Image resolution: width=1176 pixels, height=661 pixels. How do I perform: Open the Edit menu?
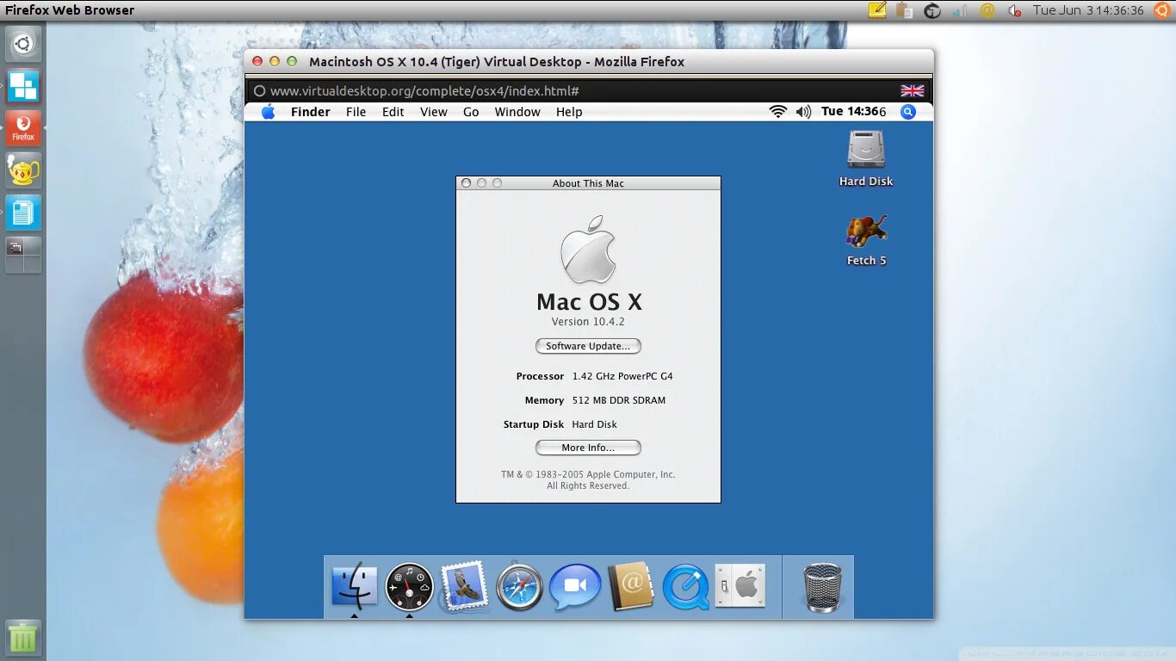click(393, 112)
